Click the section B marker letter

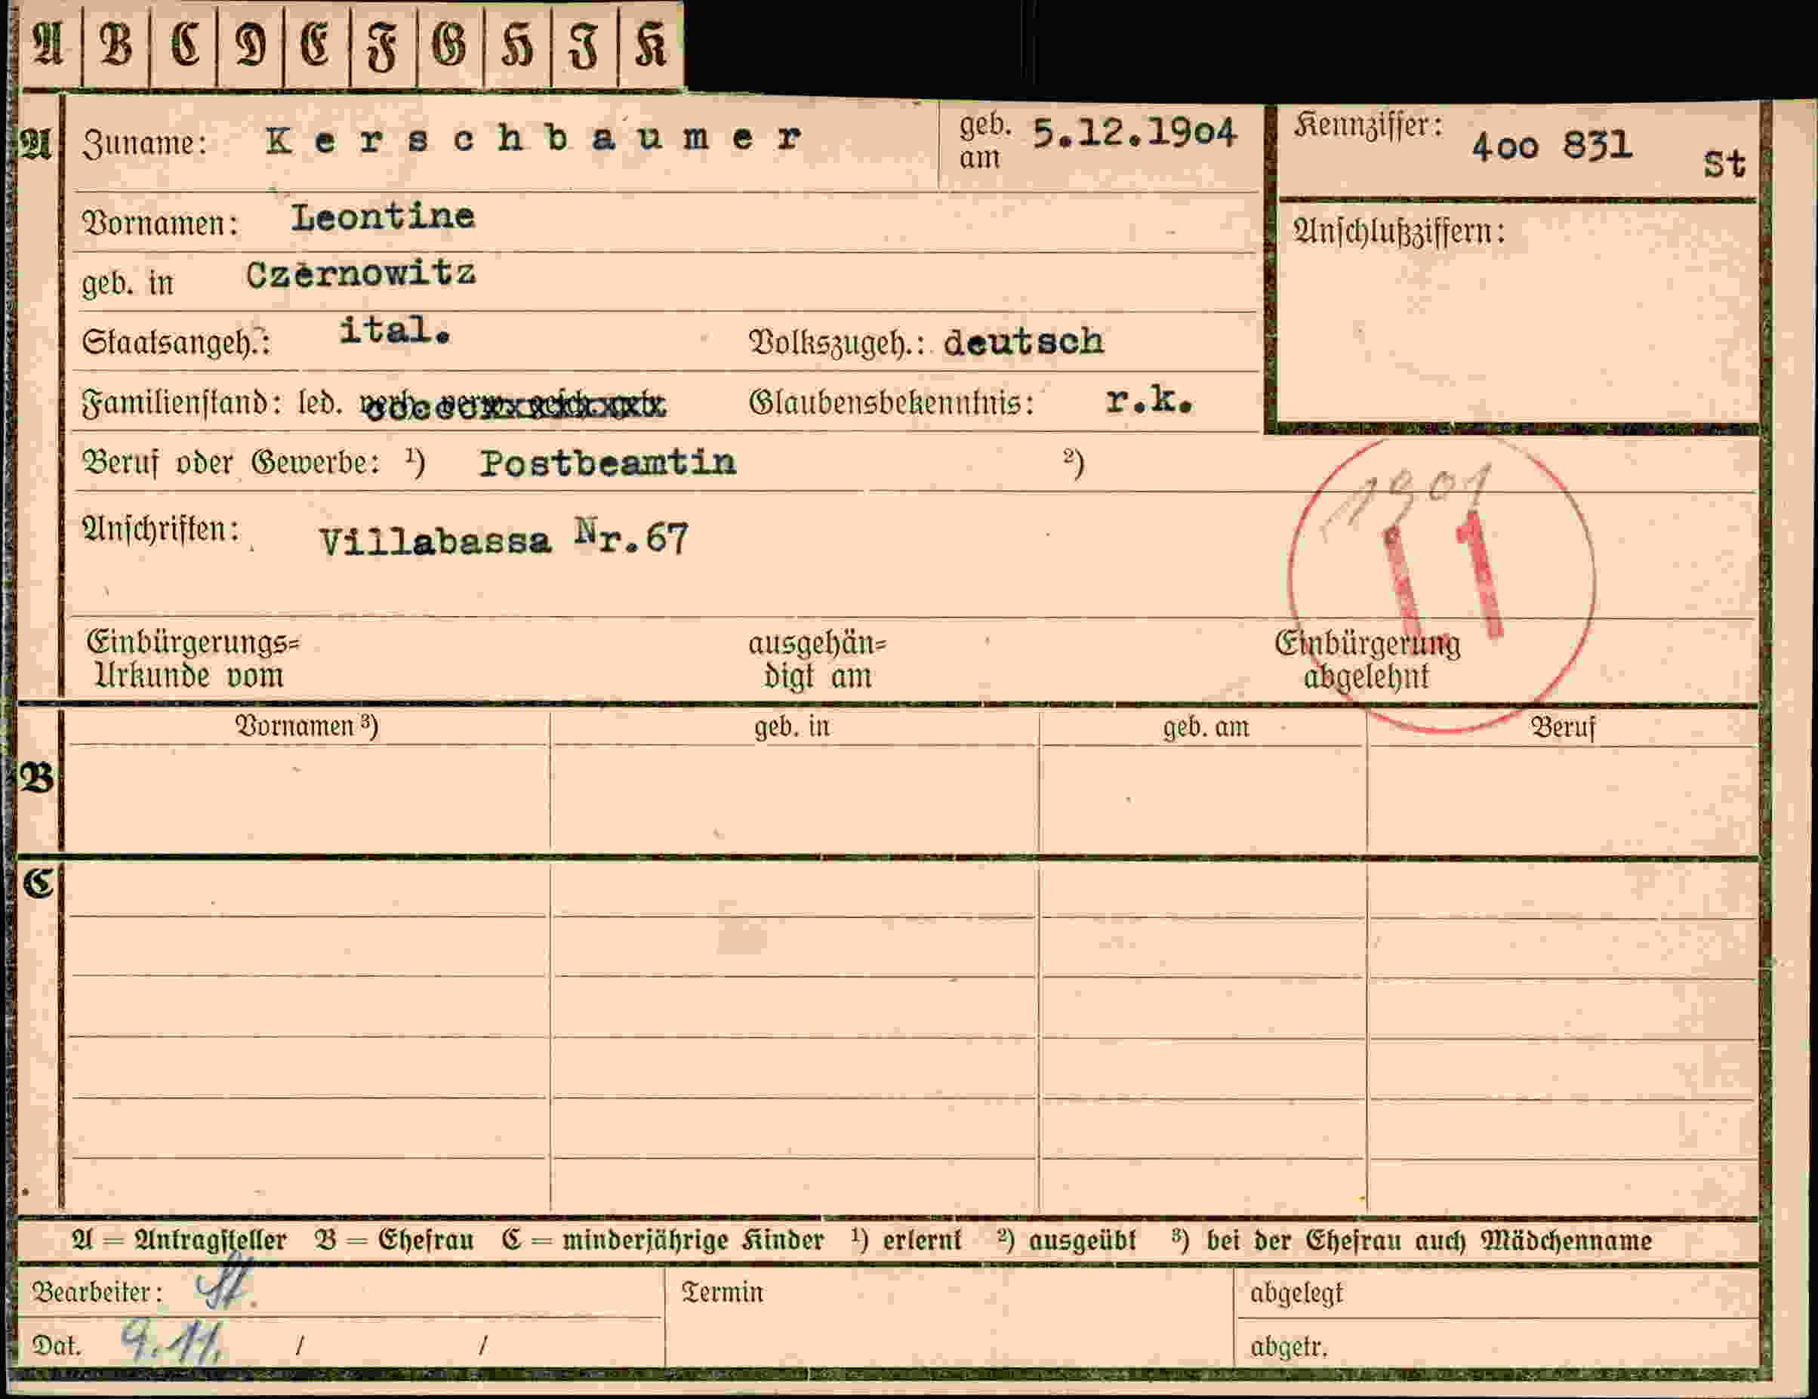point(38,779)
